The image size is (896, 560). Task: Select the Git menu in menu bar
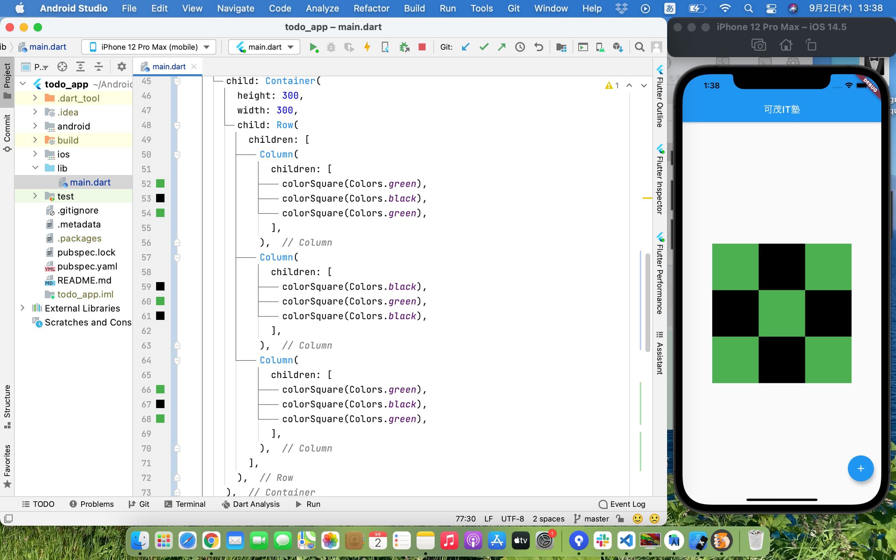[513, 8]
